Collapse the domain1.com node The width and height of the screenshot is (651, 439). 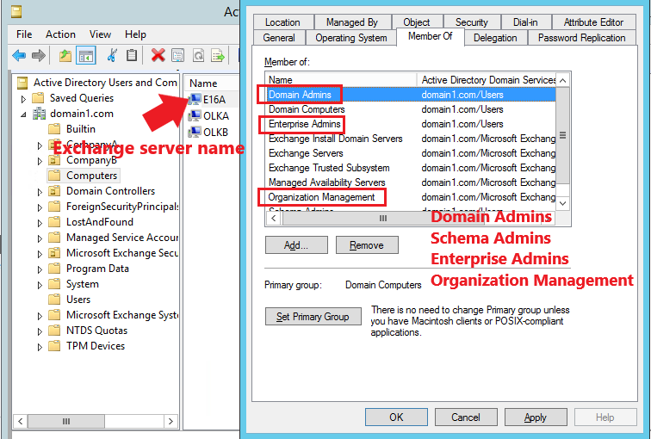(x=23, y=114)
